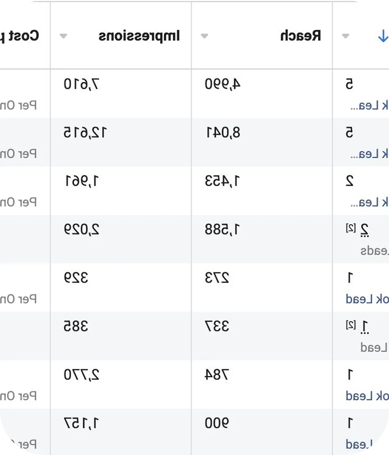Image resolution: width=389 pixels, height=455 pixels.
Task: Click the underlined result 2 in the 2,029 impressions row
Action: tap(365, 230)
